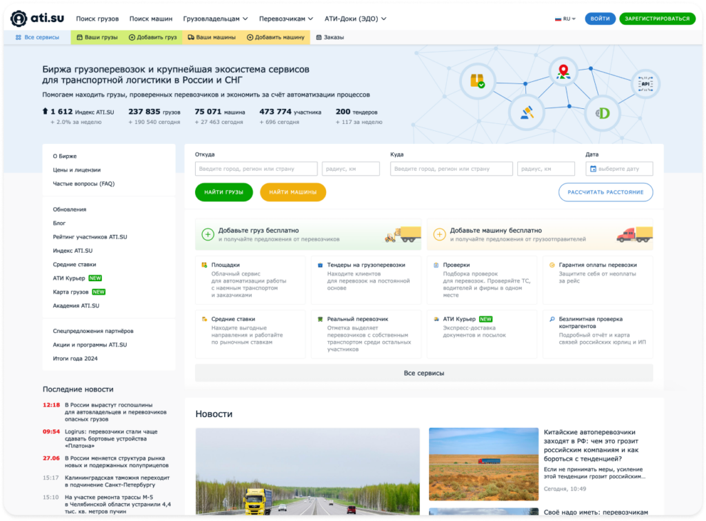This screenshot has height=521, width=706.
Task: Click the ati.su logo icon
Action: click(x=19, y=19)
